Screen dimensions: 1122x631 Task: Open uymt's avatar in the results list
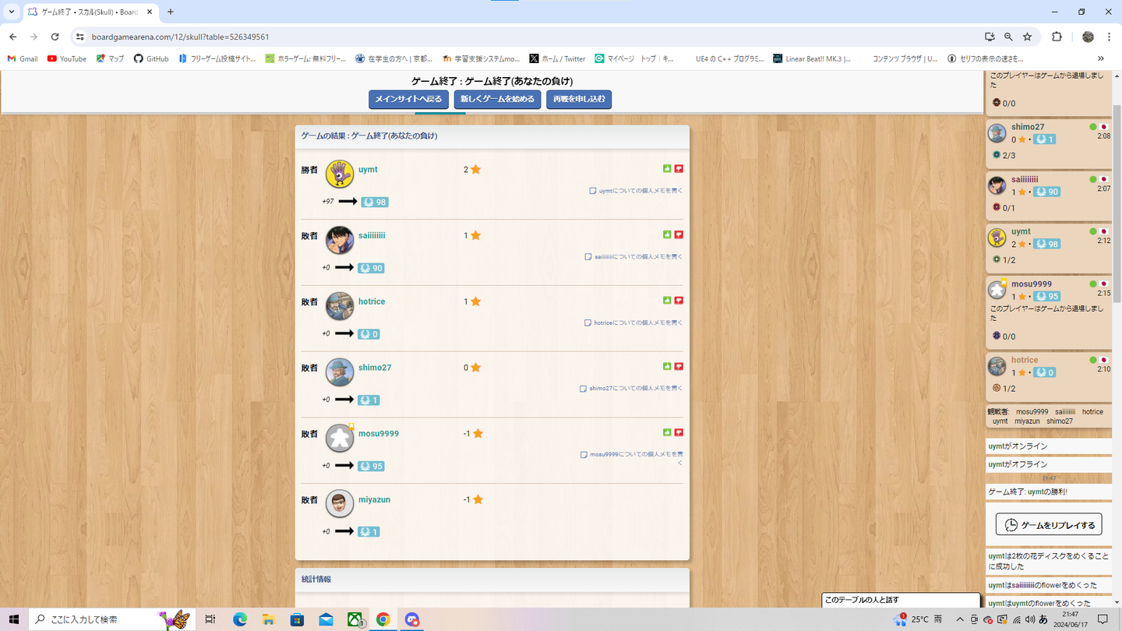point(340,174)
